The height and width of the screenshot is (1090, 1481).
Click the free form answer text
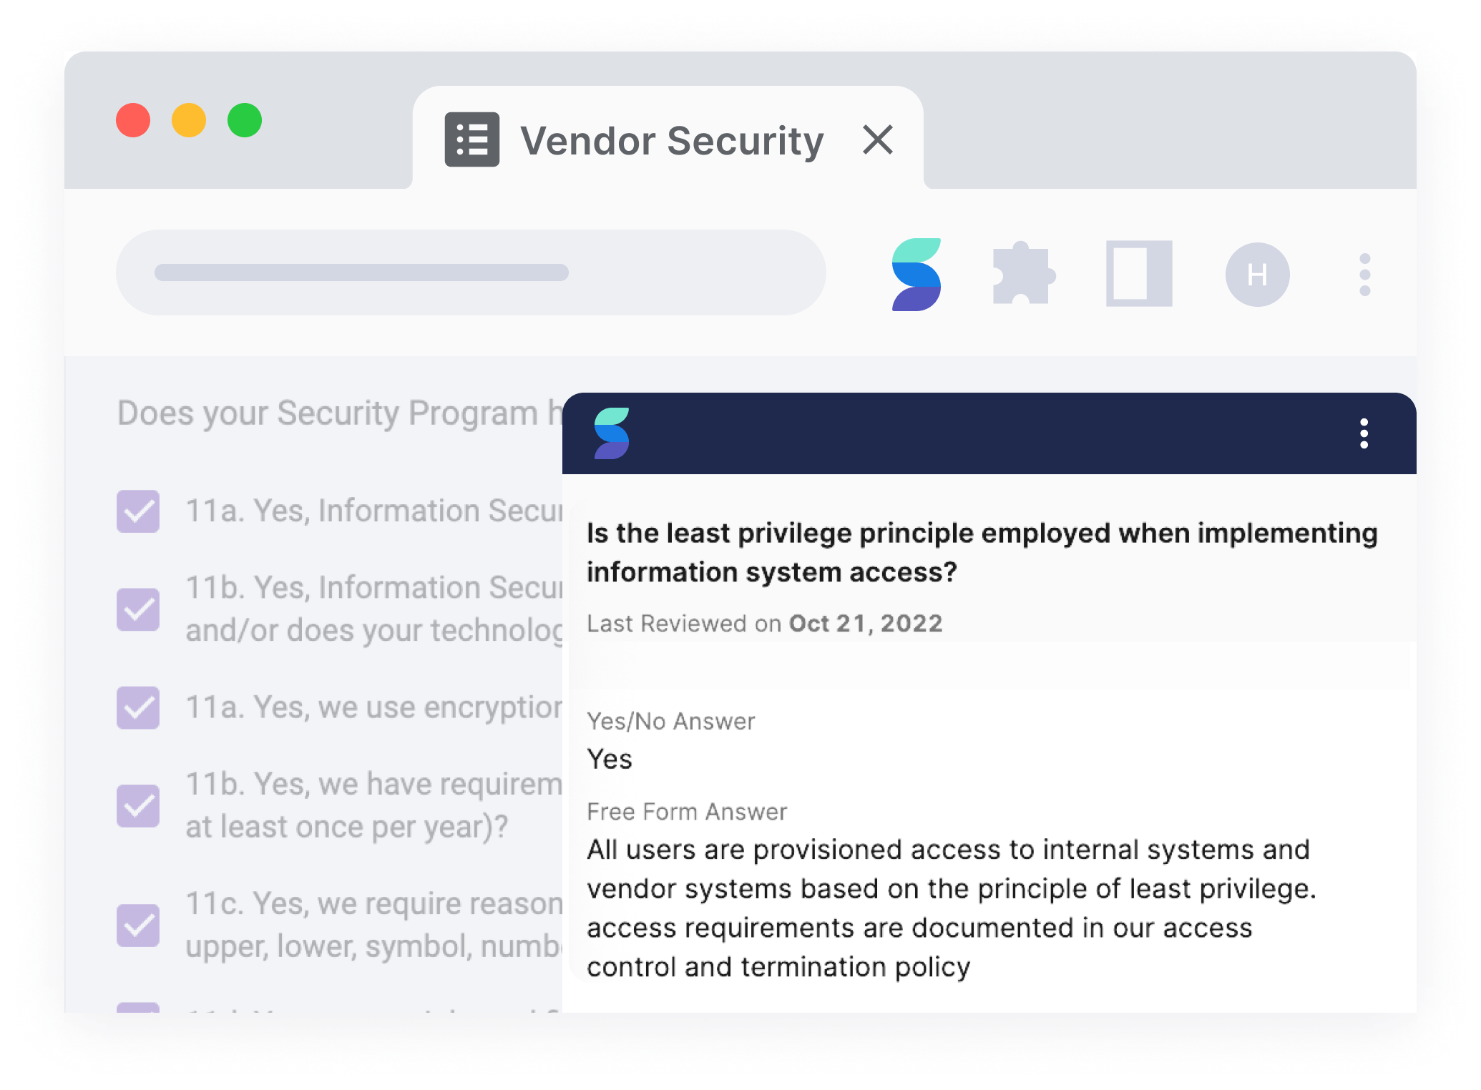pos(951,908)
